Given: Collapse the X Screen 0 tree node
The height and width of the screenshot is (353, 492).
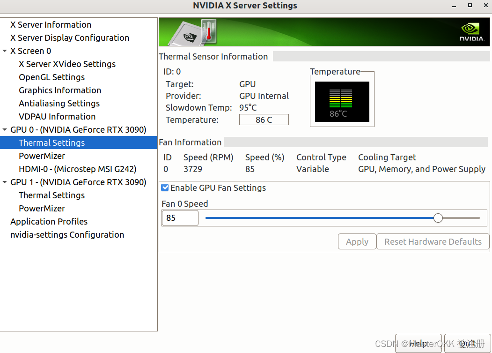Looking at the screenshot, I should pos(5,51).
